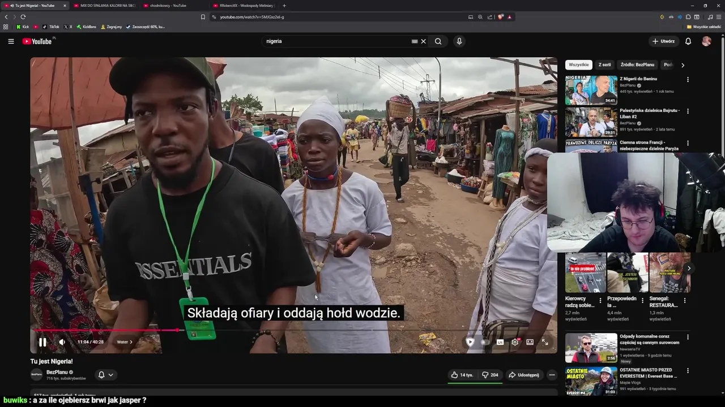
Task: Open options for Odpady komunalne video
Action: point(688,337)
